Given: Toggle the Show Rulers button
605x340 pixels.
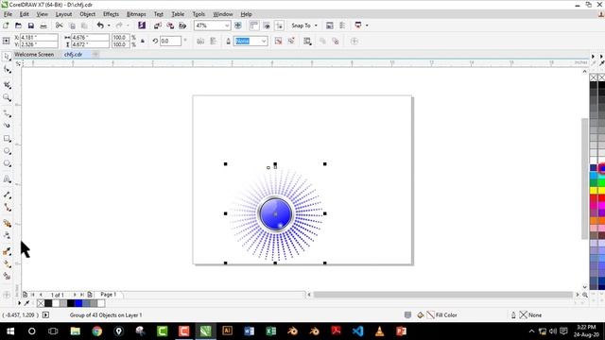Looking at the screenshot, I should click(x=254, y=25).
